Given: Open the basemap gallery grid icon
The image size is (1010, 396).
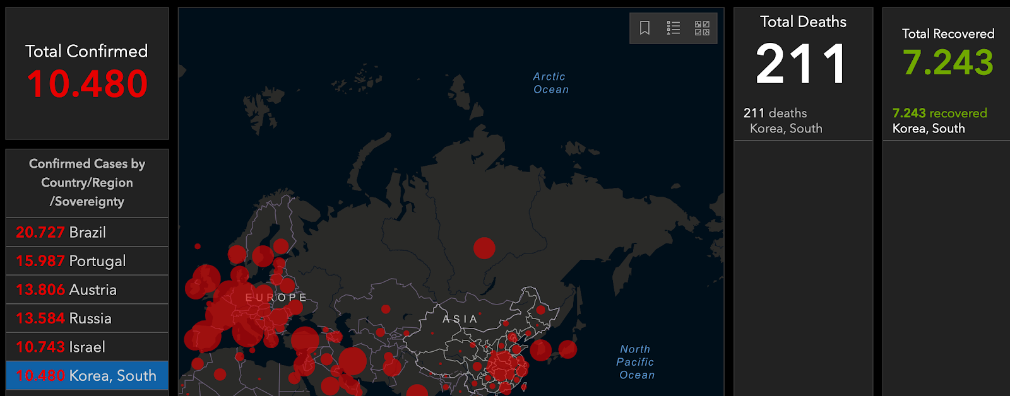Looking at the screenshot, I should (702, 28).
